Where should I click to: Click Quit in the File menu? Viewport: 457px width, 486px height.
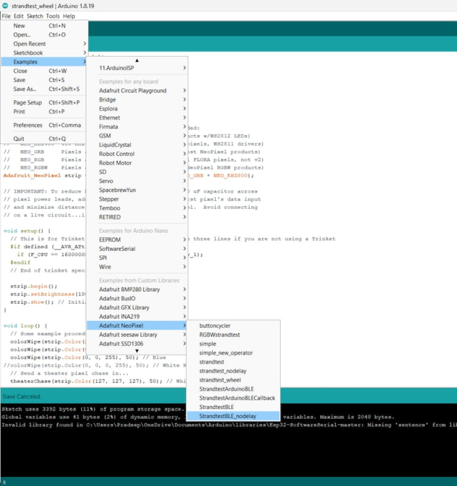tap(19, 139)
